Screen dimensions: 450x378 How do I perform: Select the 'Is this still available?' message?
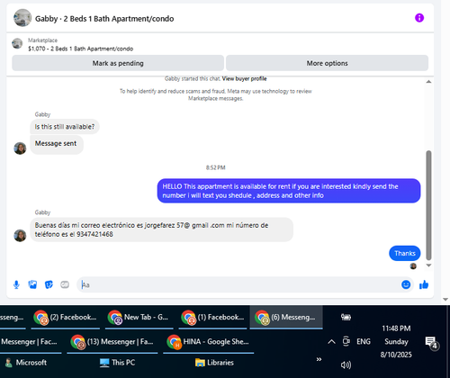(65, 127)
